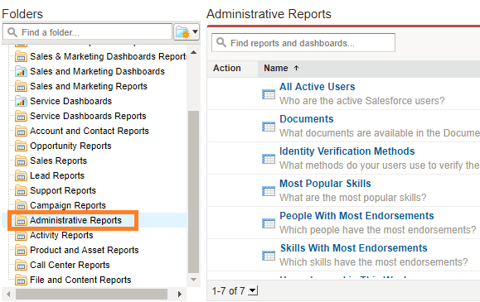Click the folder list scroll up arrow

point(193,53)
